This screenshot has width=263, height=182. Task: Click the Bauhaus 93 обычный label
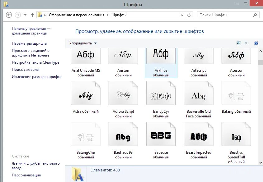pyautogui.click(x=123, y=155)
